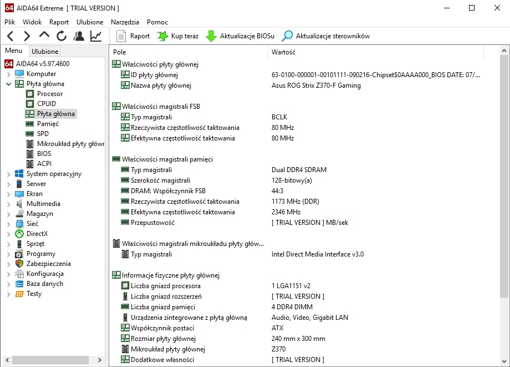Click the Wartość column header

coord(376,52)
